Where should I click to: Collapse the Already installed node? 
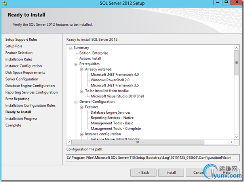[82, 69]
